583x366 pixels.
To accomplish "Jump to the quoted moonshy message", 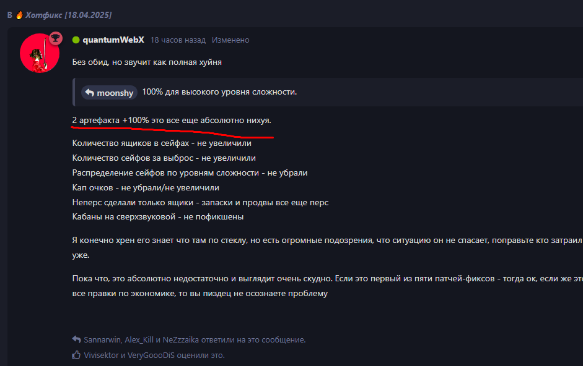I will pos(109,93).
